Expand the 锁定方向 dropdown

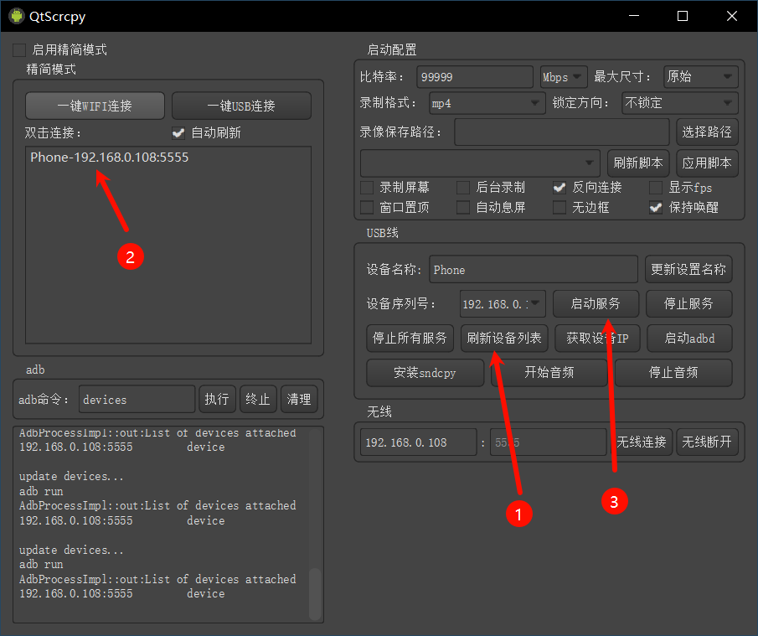coord(678,103)
